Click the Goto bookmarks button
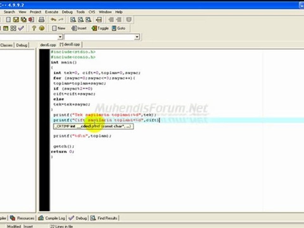Screen dimensions: 304x228 pos(119,28)
